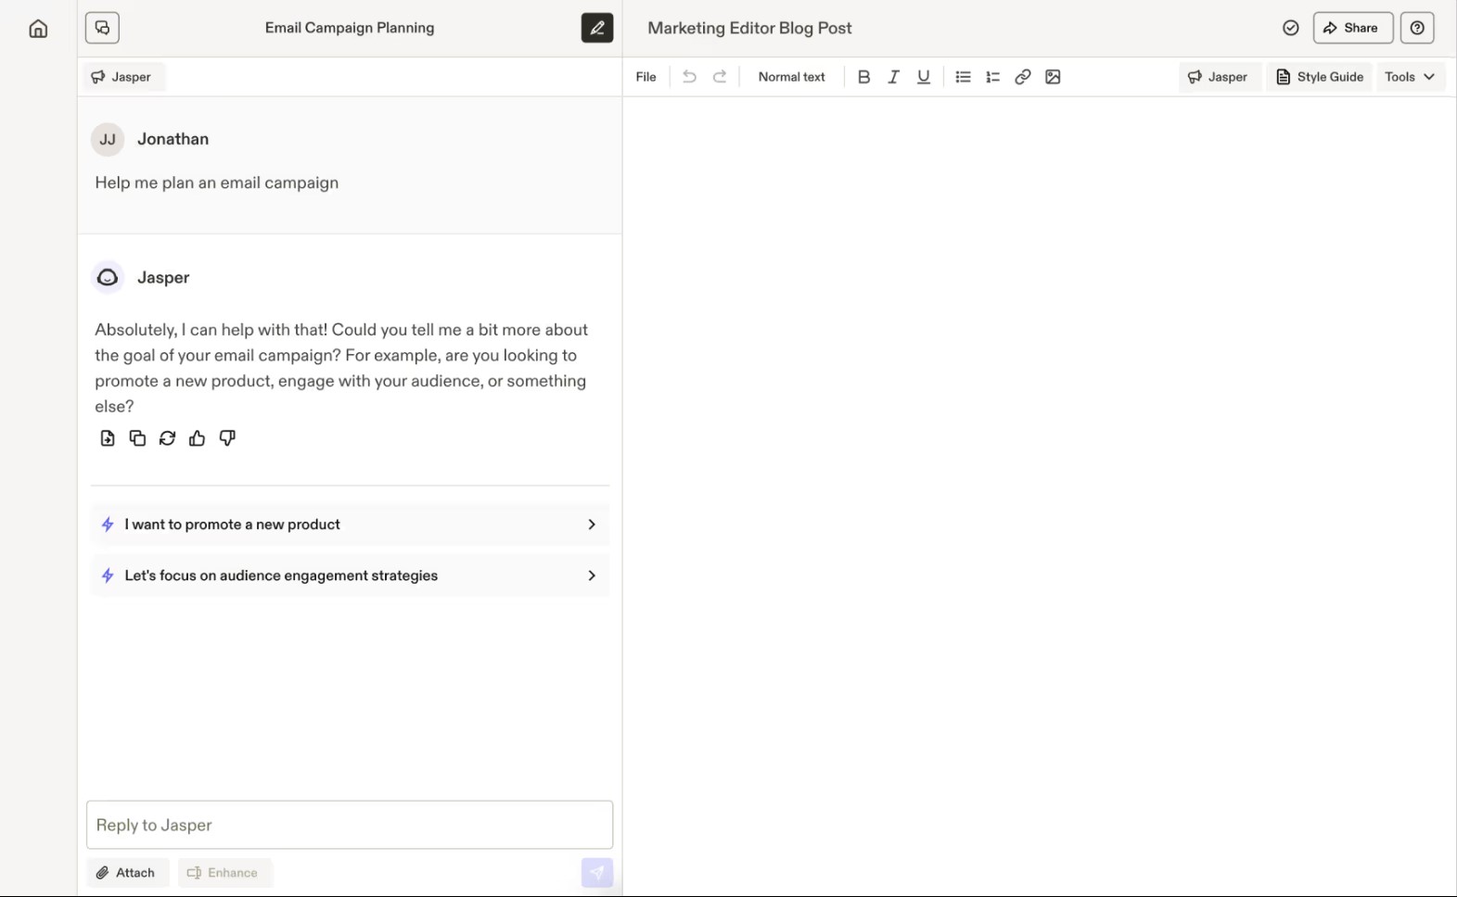Choose 'I want to promote a new product' suggestion

click(351, 524)
